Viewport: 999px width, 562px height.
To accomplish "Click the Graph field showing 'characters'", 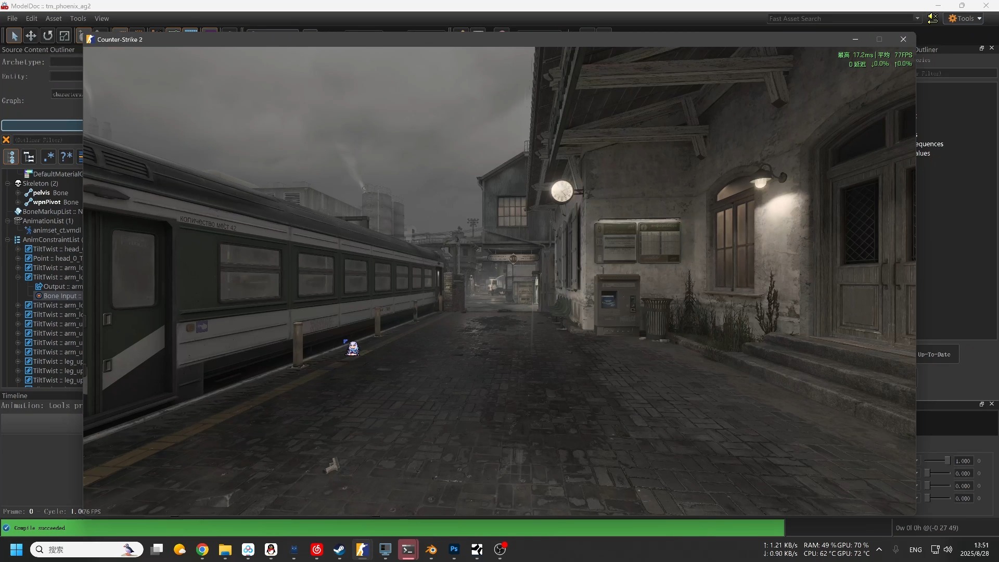I will tap(67, 94).
